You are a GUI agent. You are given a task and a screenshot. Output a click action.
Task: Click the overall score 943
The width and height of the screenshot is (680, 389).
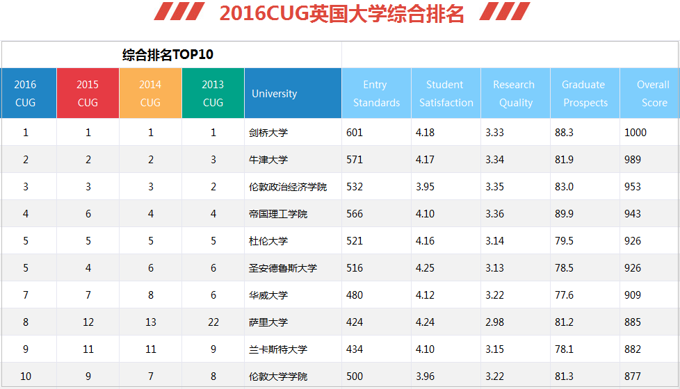[633, 213]
